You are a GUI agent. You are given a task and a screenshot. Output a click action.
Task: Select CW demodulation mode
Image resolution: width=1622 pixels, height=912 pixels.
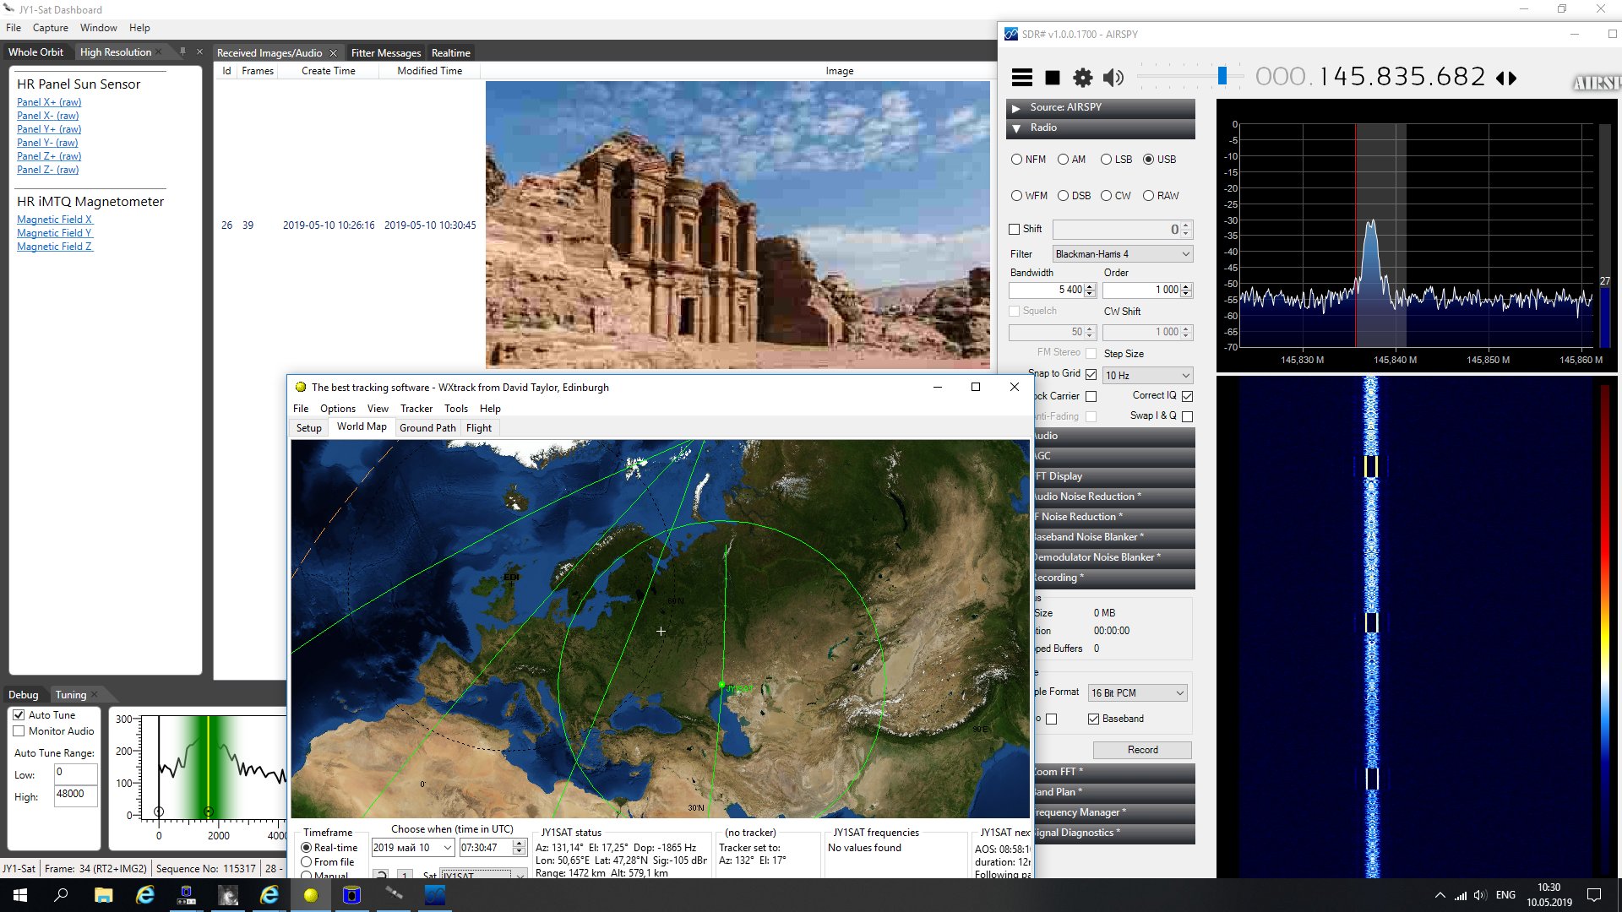point(1115,195)
